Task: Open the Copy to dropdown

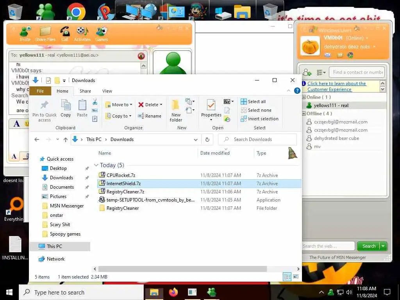Action: 118,116
